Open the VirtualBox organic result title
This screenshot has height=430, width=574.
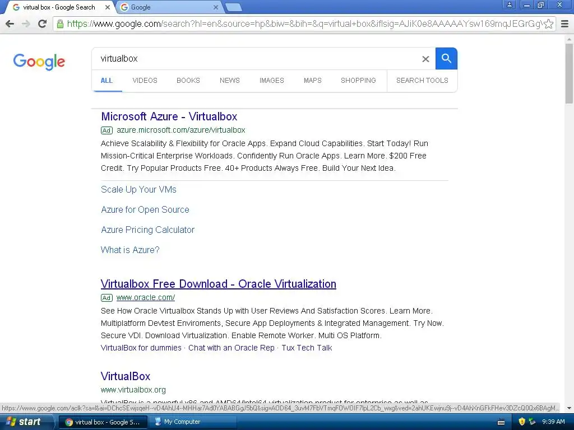point(126,376)
